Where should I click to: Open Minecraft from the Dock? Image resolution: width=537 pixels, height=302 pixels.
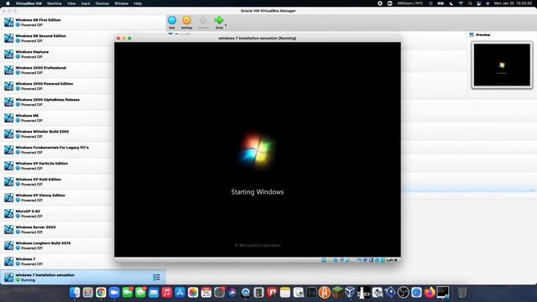(337, 293)
